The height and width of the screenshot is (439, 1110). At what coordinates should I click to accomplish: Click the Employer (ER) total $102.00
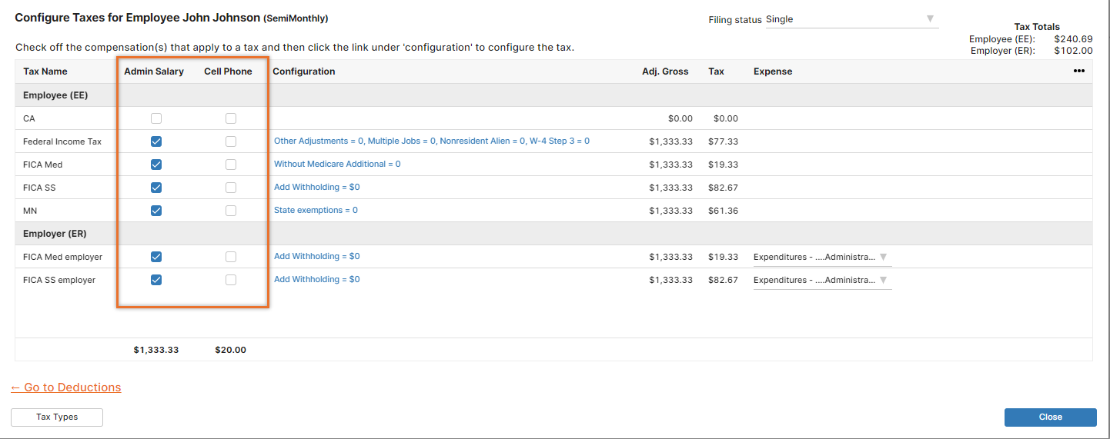point(1073,51)
